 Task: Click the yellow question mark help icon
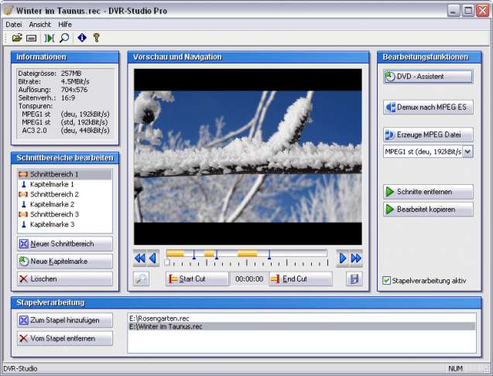97,38
